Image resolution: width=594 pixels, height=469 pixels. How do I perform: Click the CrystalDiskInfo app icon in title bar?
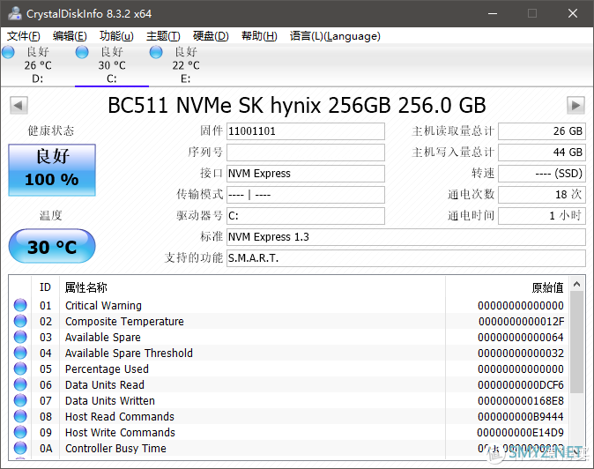coord(15,13)
